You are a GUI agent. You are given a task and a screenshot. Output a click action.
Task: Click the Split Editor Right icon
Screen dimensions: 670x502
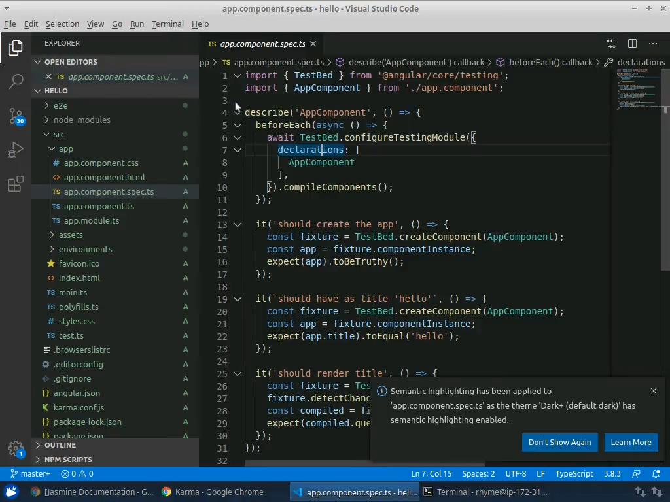(632, 44)
